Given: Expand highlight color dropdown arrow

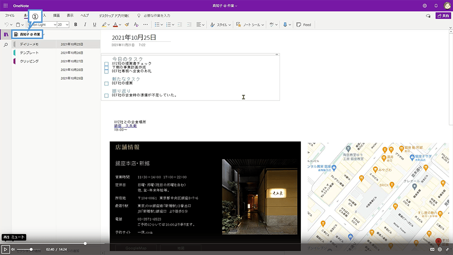Looking at the screenshot, I should point(109,25).
